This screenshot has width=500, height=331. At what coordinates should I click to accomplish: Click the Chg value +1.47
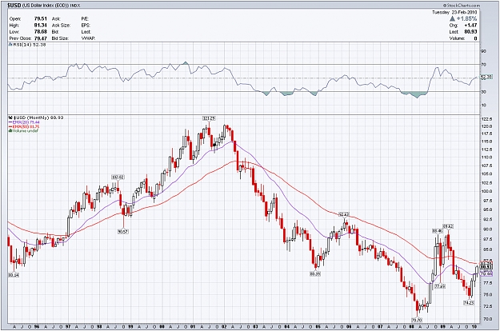click(470, 25)
